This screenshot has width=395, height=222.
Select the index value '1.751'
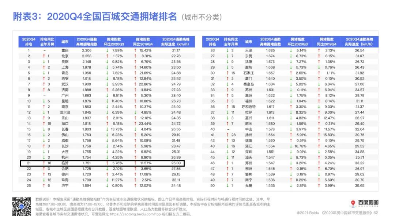pos(87,163)
